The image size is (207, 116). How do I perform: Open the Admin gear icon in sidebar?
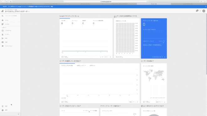(3, 110)
